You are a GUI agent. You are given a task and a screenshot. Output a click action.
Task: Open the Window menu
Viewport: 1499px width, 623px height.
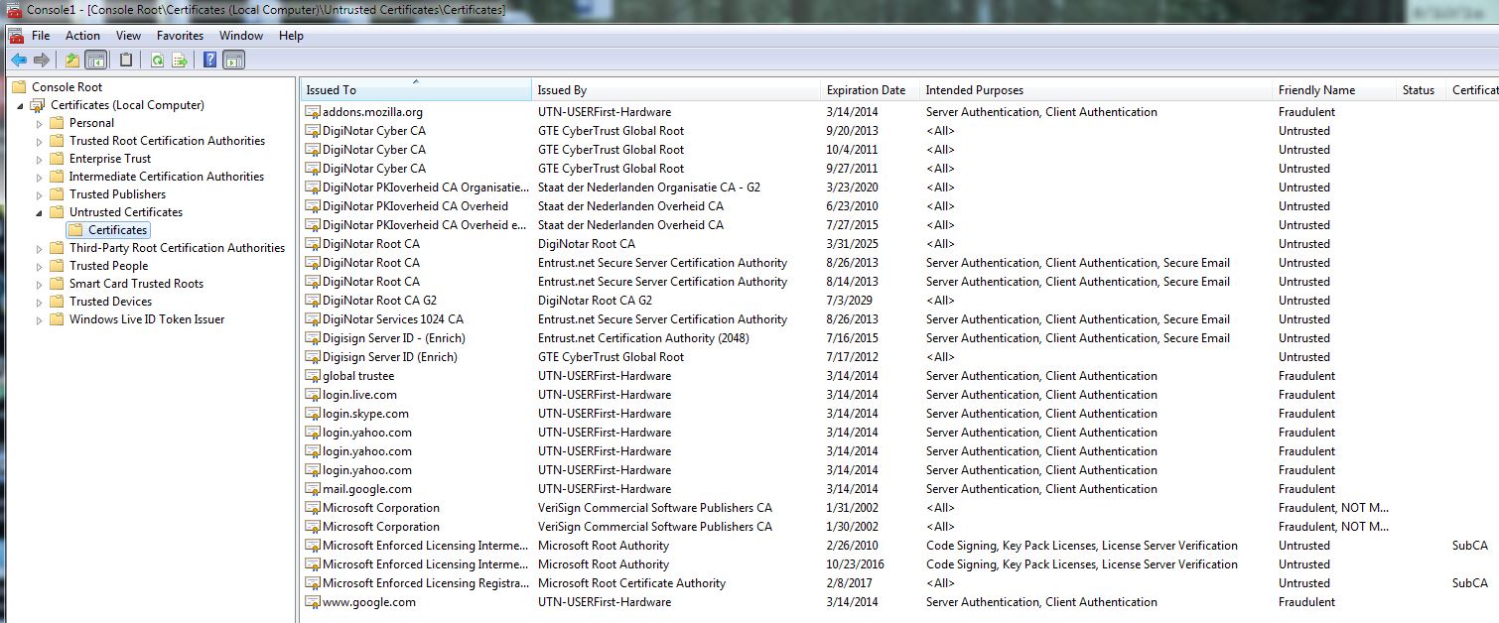pyautogui.click(x=241, y=36)
